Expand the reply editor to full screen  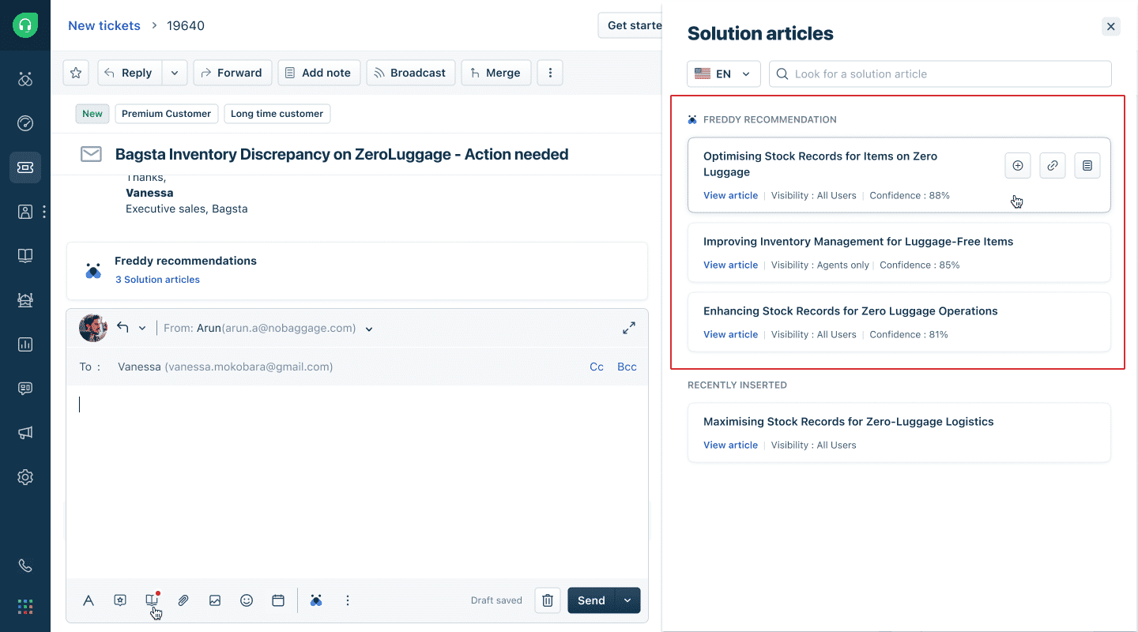[628, 326]
